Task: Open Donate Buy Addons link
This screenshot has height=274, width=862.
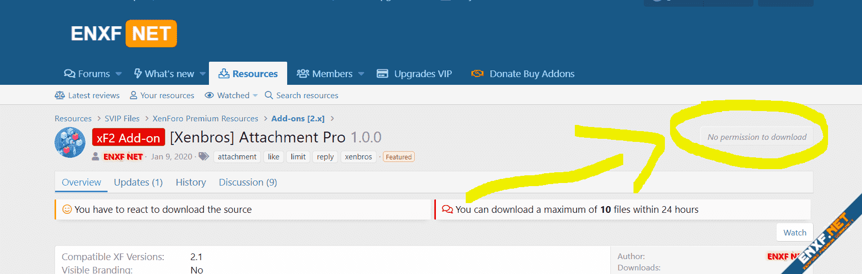Action: click(523, 74)
